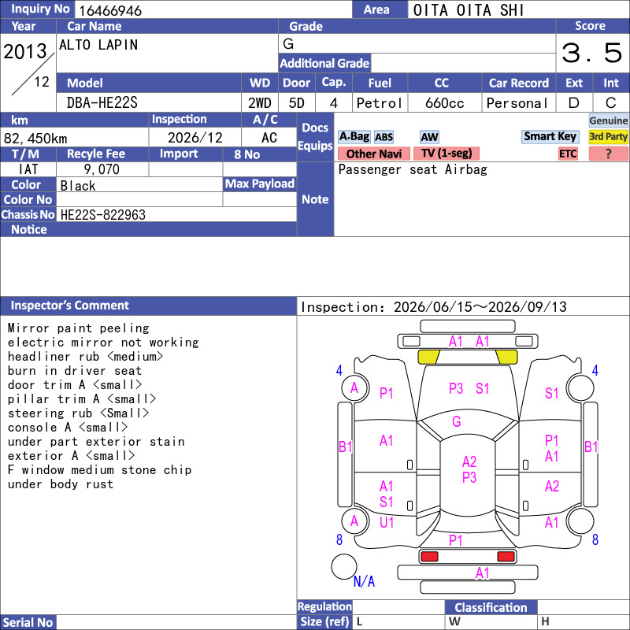
Task: Click the Smart Key badge
Action: (550, 136)
